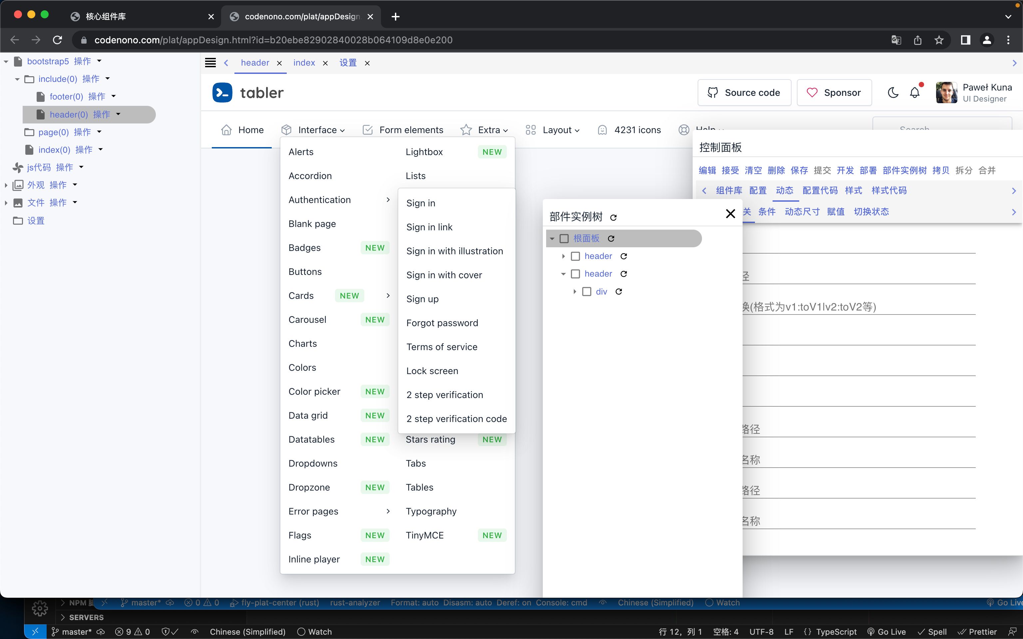Click refresh icon next to div node
The image size is (1023, 639).
point(618,292)
